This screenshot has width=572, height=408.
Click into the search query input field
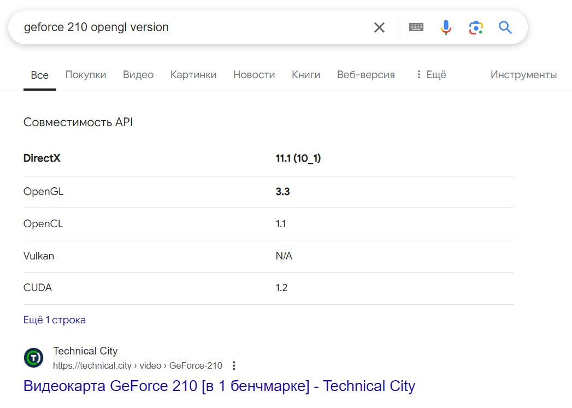coord(191,27)
